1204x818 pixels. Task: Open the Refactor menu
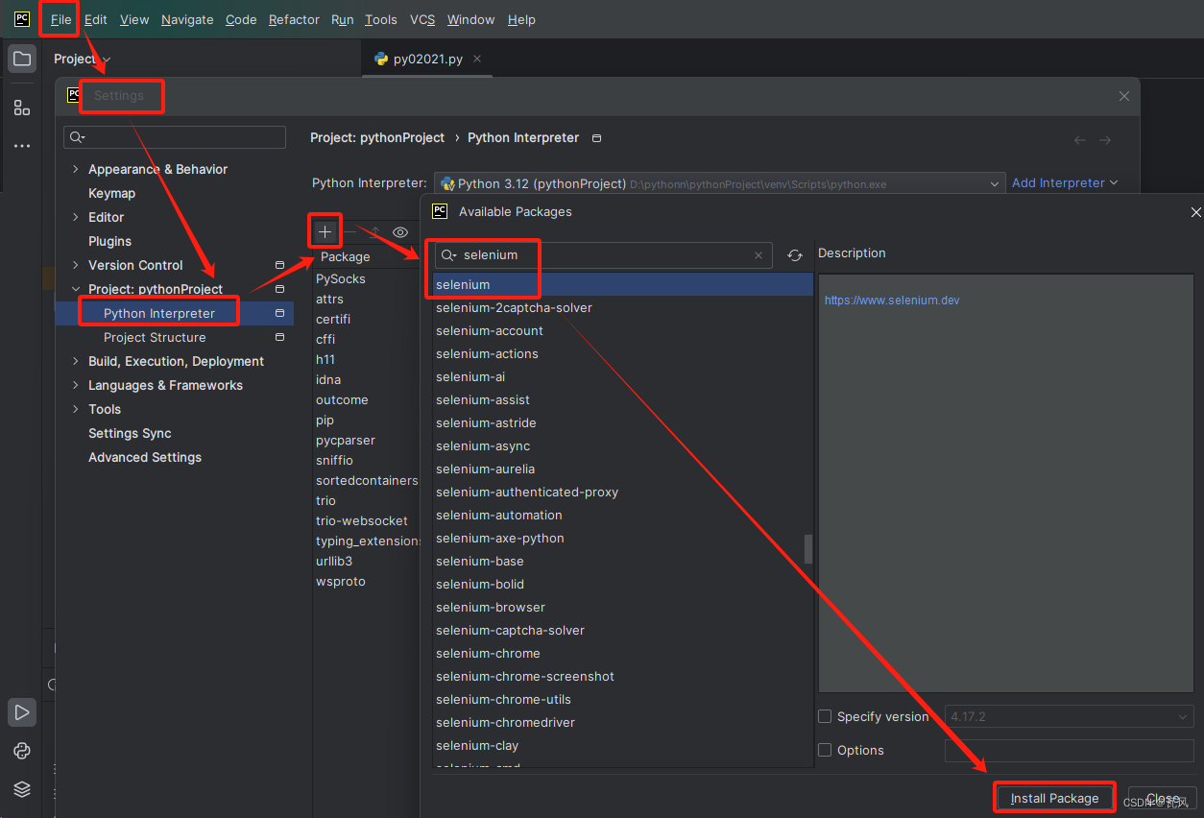(294, 19)
